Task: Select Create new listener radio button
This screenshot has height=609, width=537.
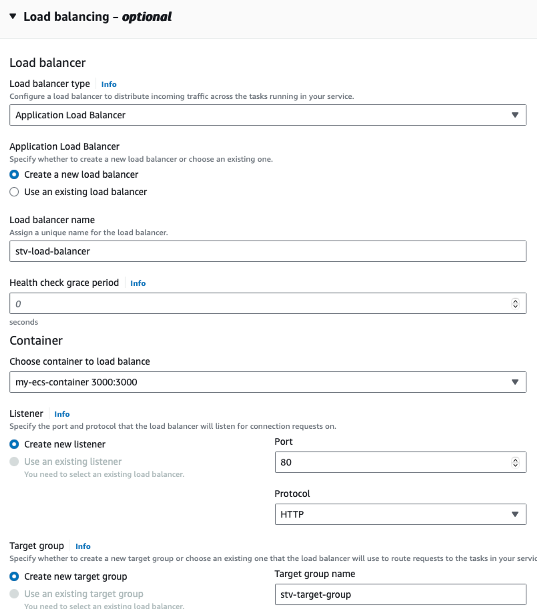Action: [14, 444]
